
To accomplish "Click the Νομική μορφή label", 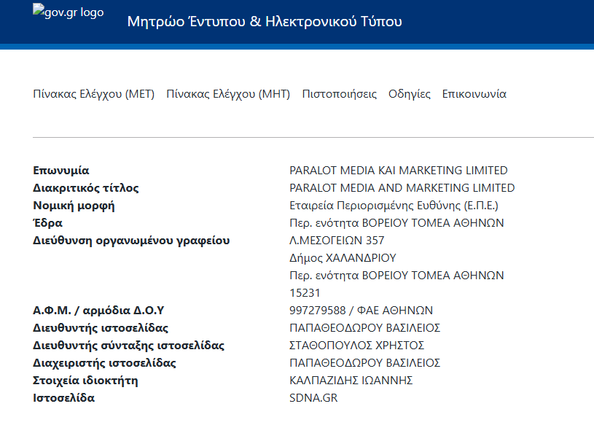I will point(74,206).
